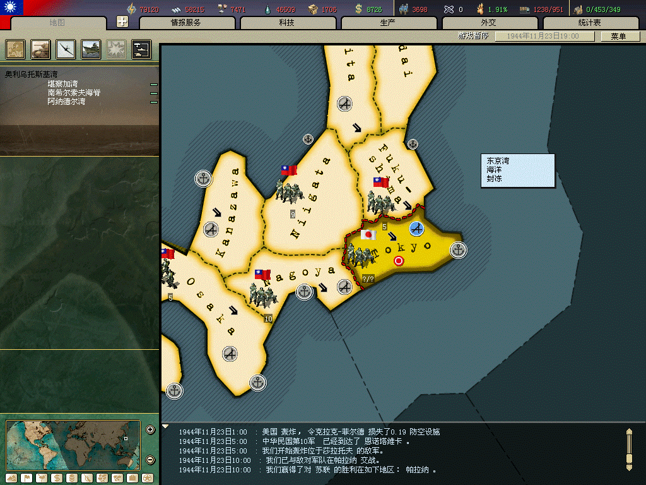646x485 pixels.
Task: Click the log line about 中华民国第10军
Action: pos(295,441)
